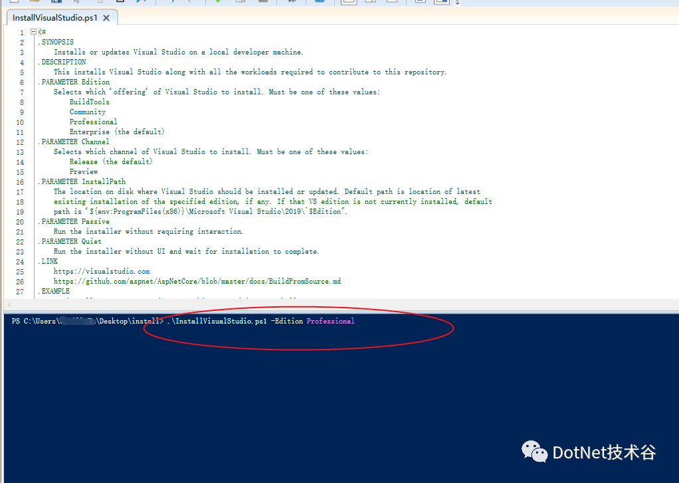The height and width of the screenshot is (483, 679).
Task: Click 'Professional' in the script comment on line 10
Action: pos(93,122)
